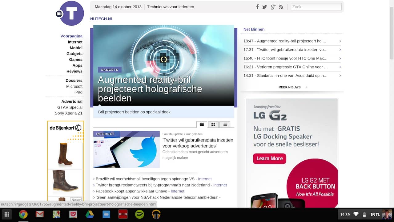Launch Netflix from the shelf
This screenshot has width=394, height=222.
click(123, 214)
